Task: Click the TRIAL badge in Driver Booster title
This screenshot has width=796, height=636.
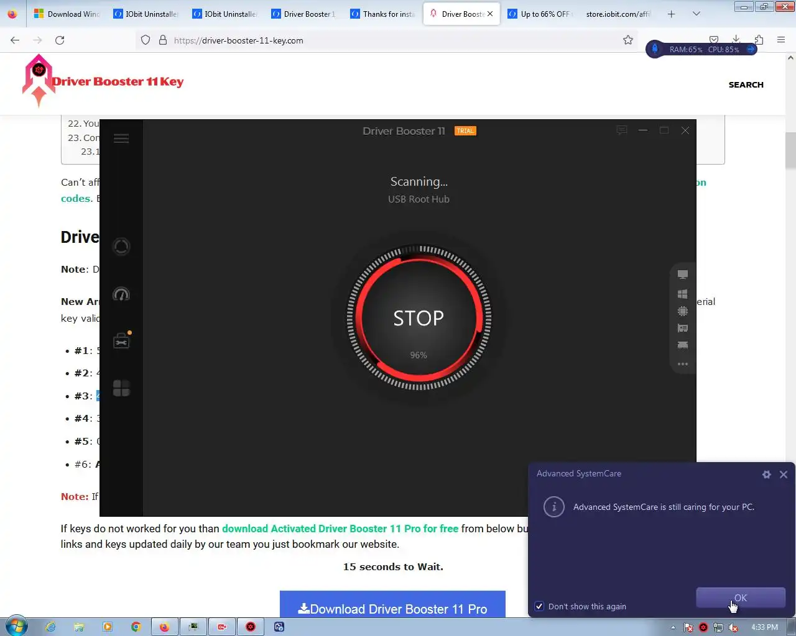Action: pos(465,130)
